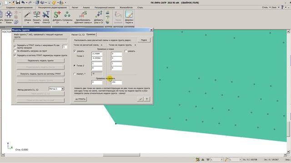Viewport: 291px width, 163px height.
Task: Expand the Сборка dropdown arrow
Action: [x=28, y=23]
